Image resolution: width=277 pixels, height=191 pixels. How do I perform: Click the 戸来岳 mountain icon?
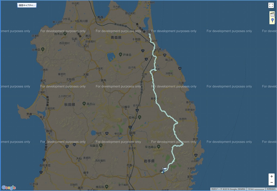pyautogui.click(x=121, y=55)
